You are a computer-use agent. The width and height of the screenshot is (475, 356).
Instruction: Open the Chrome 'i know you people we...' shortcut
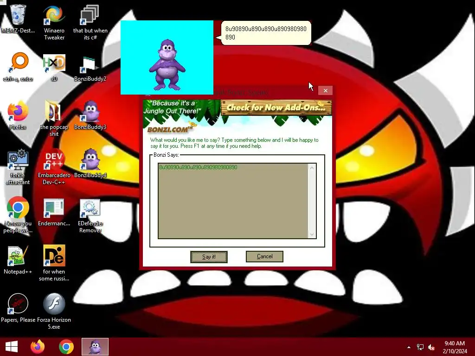click(x=18, y=215)
